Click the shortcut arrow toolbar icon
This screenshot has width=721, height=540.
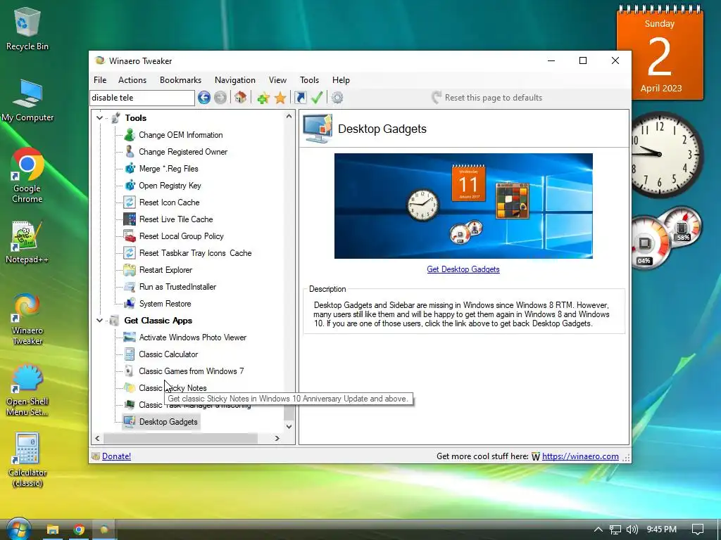pyautogui.click(x=300, y=97)
